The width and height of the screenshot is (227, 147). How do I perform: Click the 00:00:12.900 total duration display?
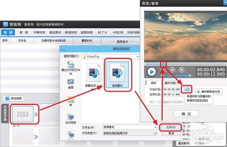pos(211,74)
